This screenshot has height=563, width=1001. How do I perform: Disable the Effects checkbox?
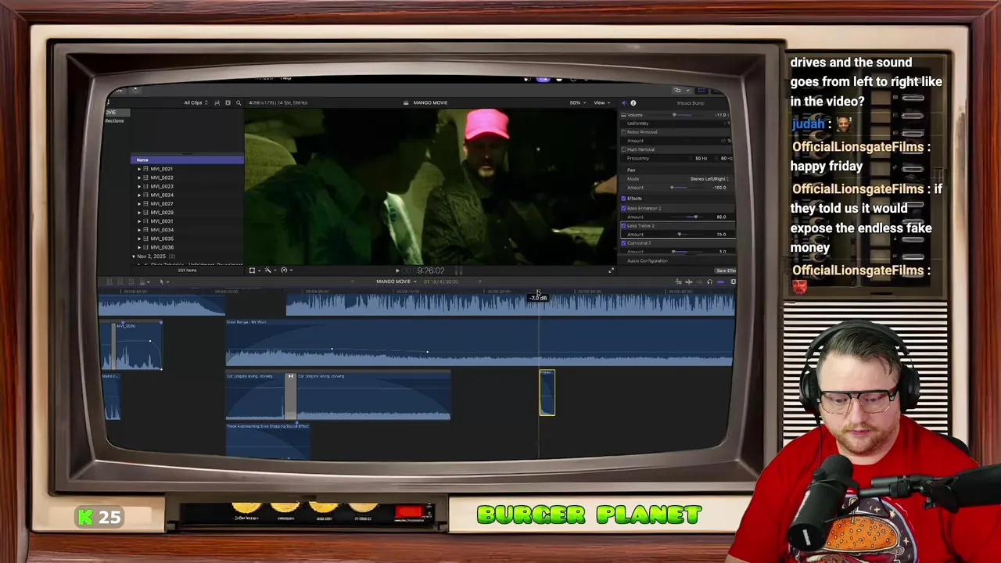[623, 199]
